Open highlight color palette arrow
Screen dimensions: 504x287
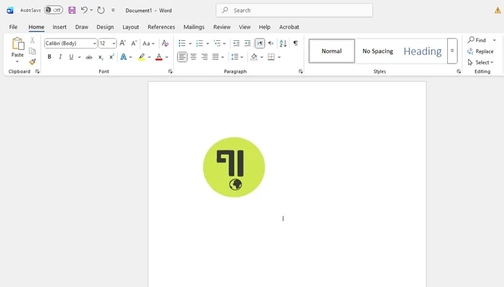[x=149, y=57]
